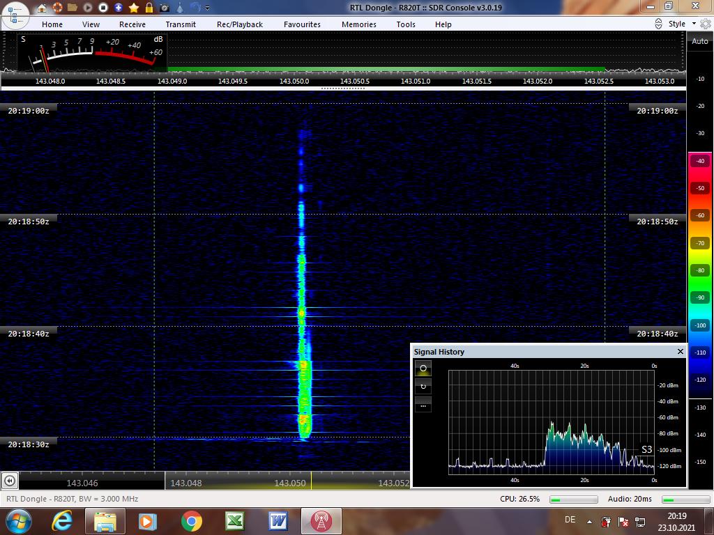Open the Home ribbon tab

click(52, 24)
